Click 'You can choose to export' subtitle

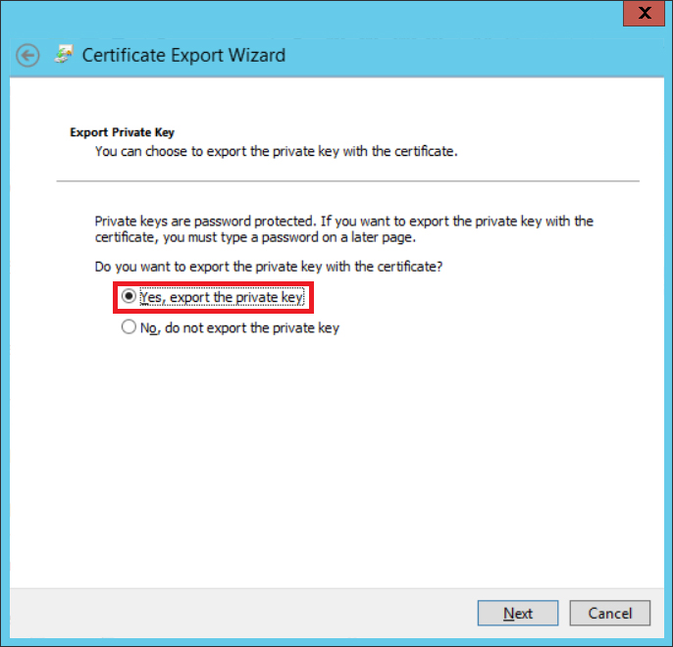click(x=276, y=151)
